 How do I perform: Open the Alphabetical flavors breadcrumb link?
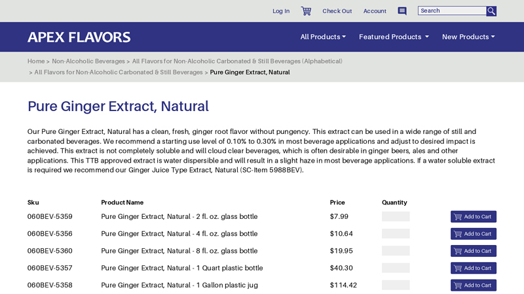click(x=237, y=61)
